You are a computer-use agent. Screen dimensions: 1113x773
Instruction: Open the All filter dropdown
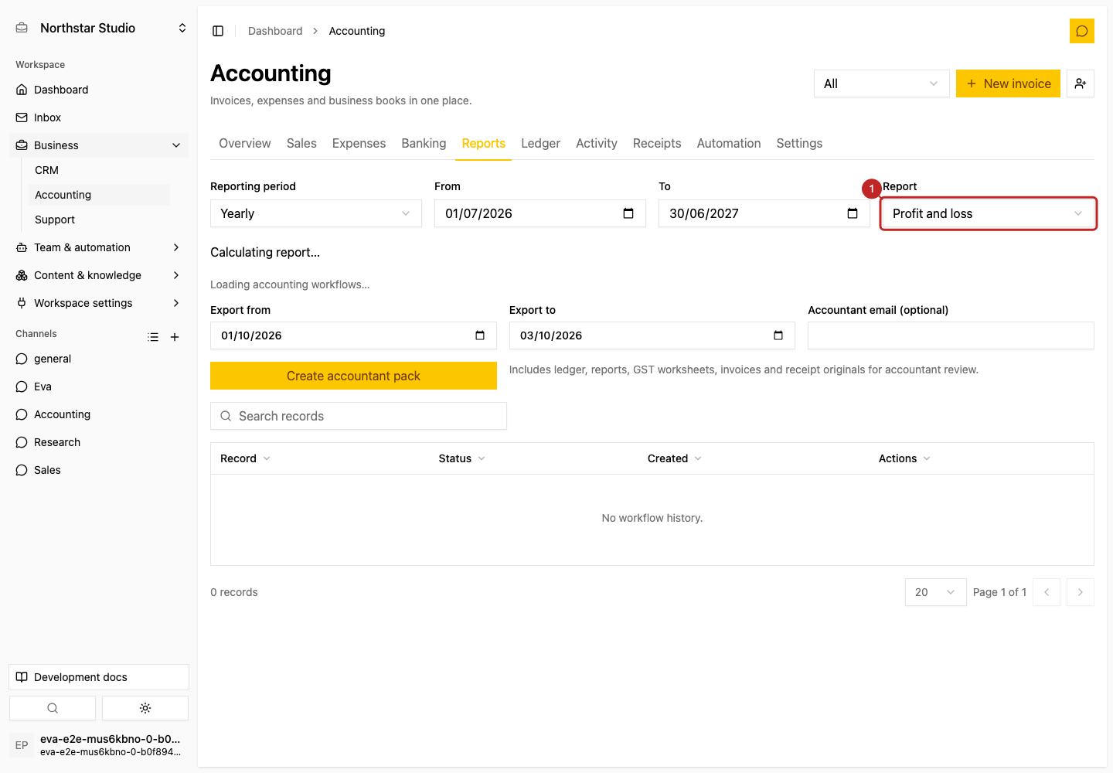(881, 83)
